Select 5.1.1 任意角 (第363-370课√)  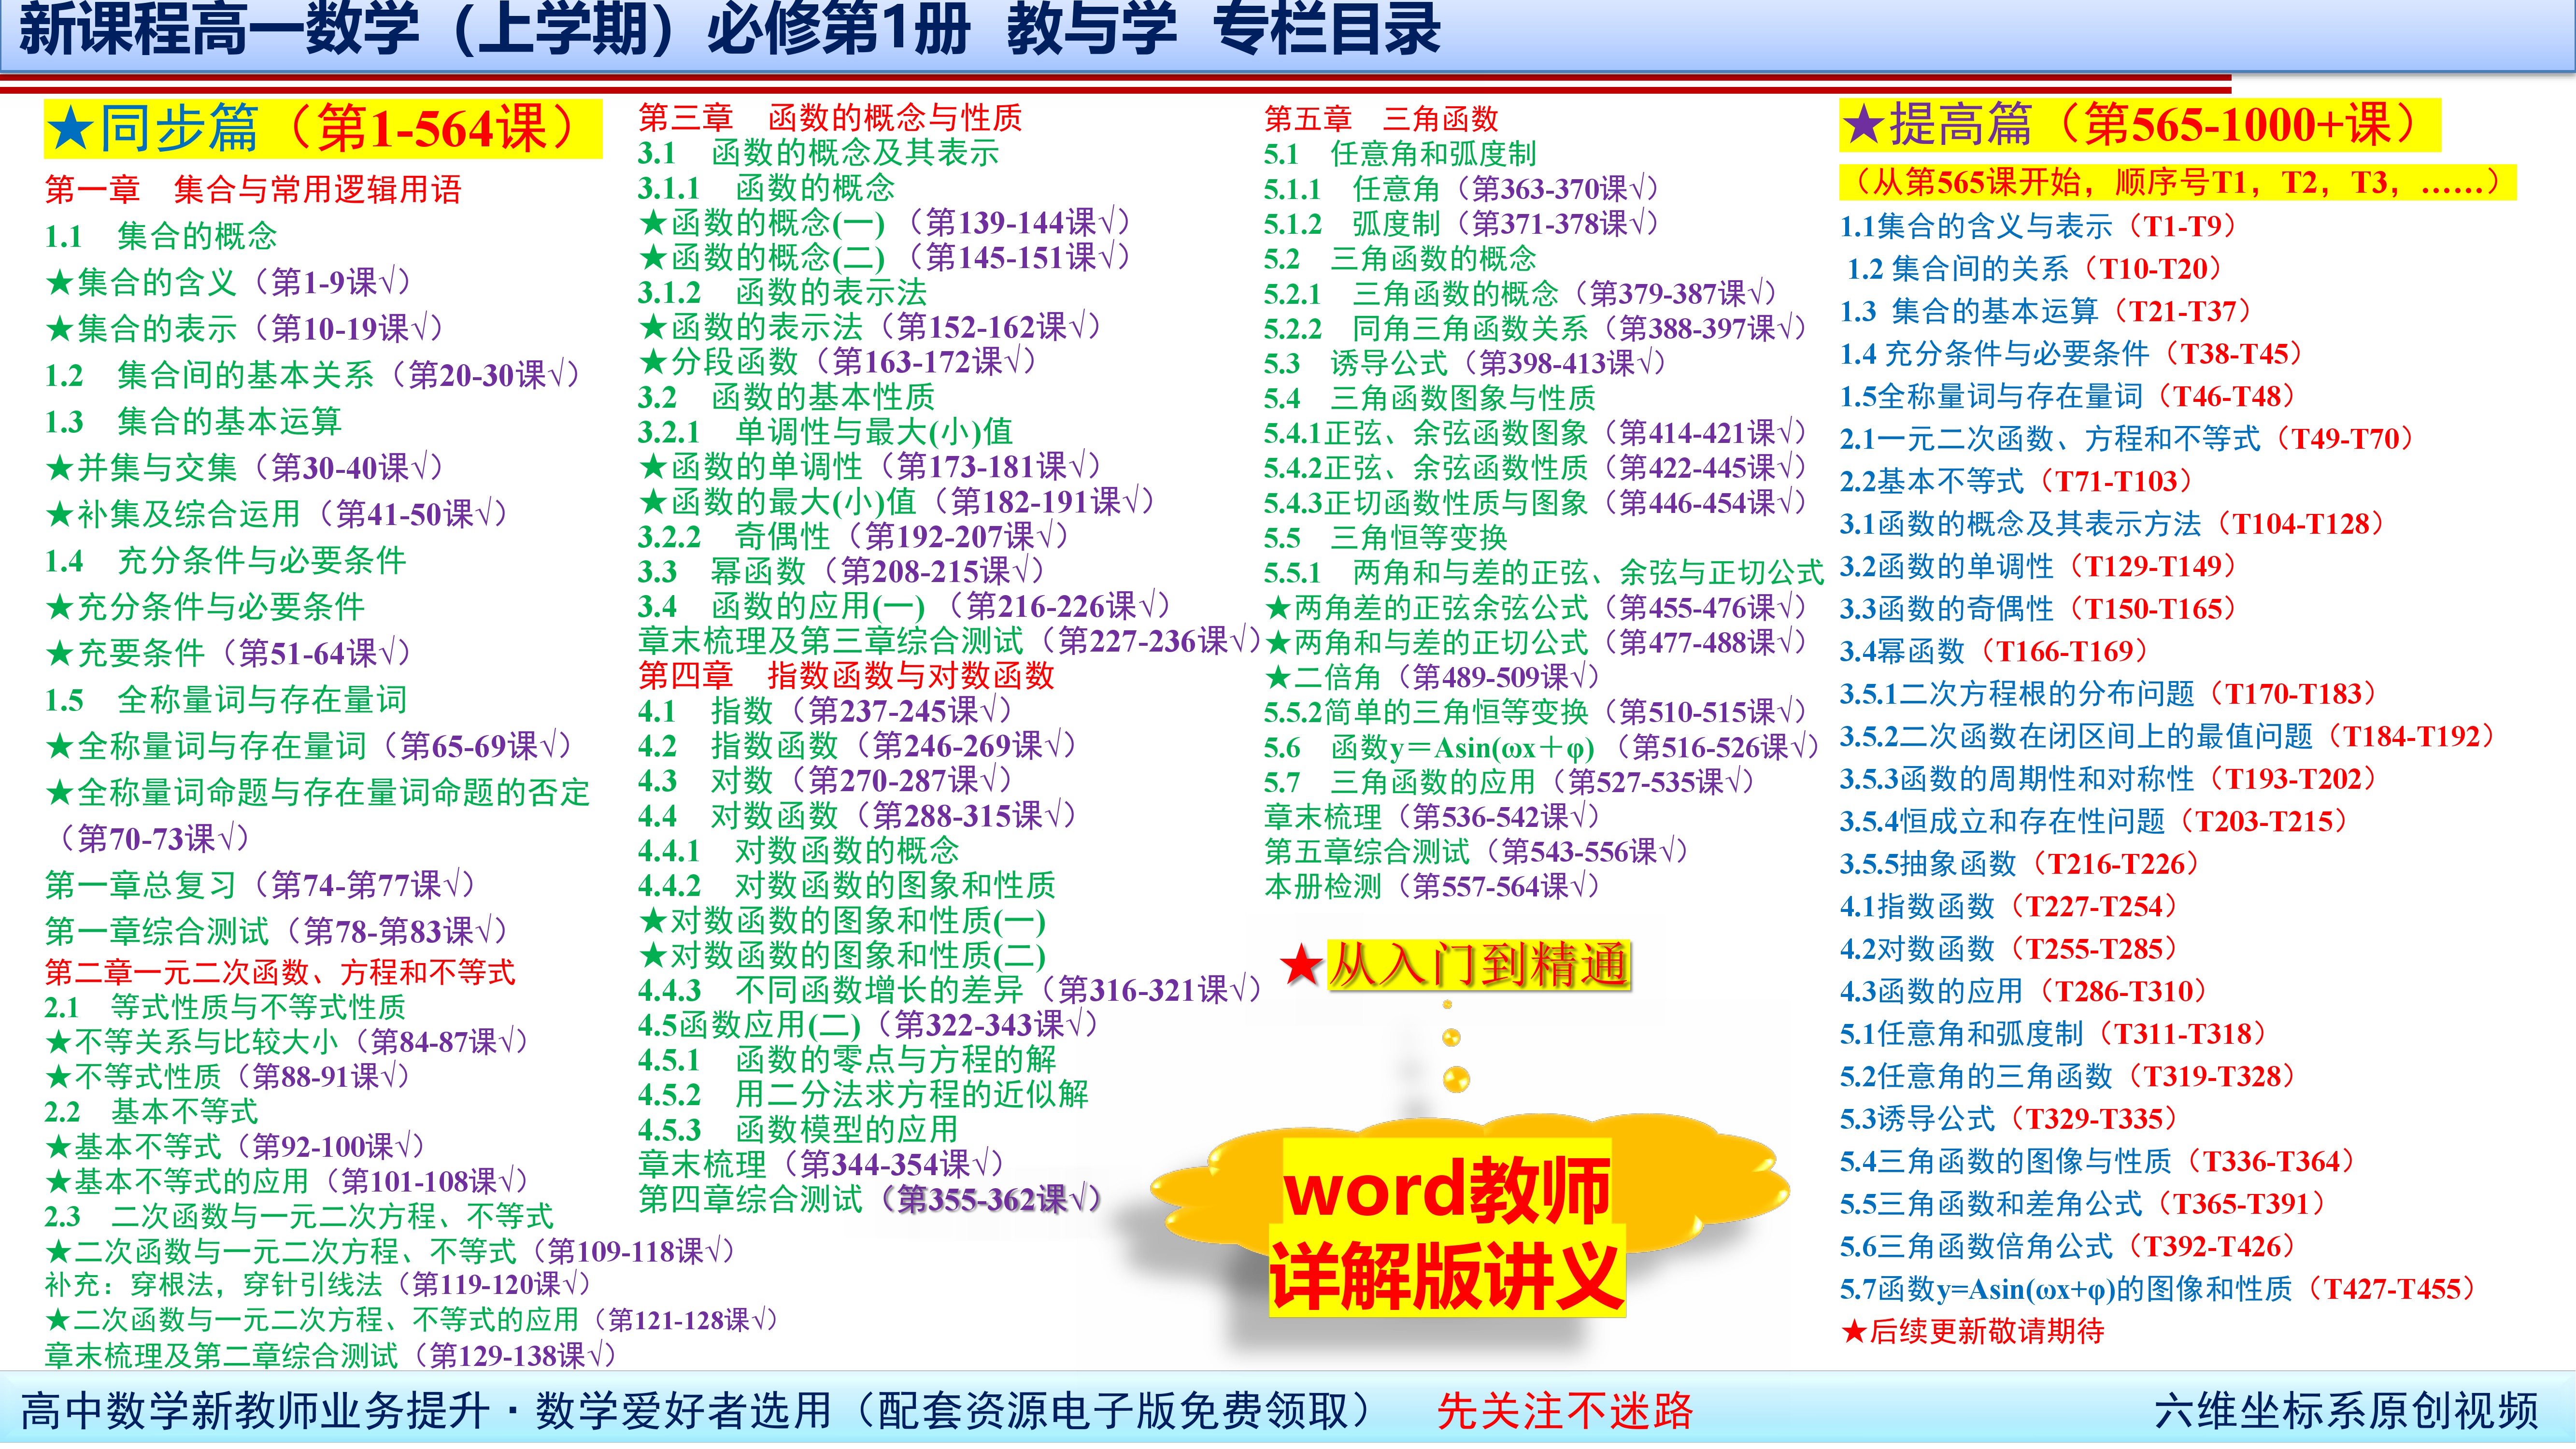pyautogui.click(x=1462, y=189)
